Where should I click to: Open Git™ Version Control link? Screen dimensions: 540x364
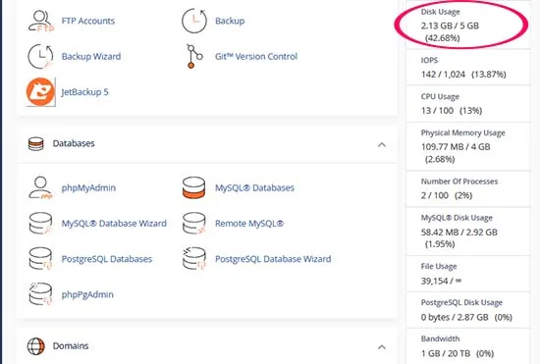[x=256, y=57]
